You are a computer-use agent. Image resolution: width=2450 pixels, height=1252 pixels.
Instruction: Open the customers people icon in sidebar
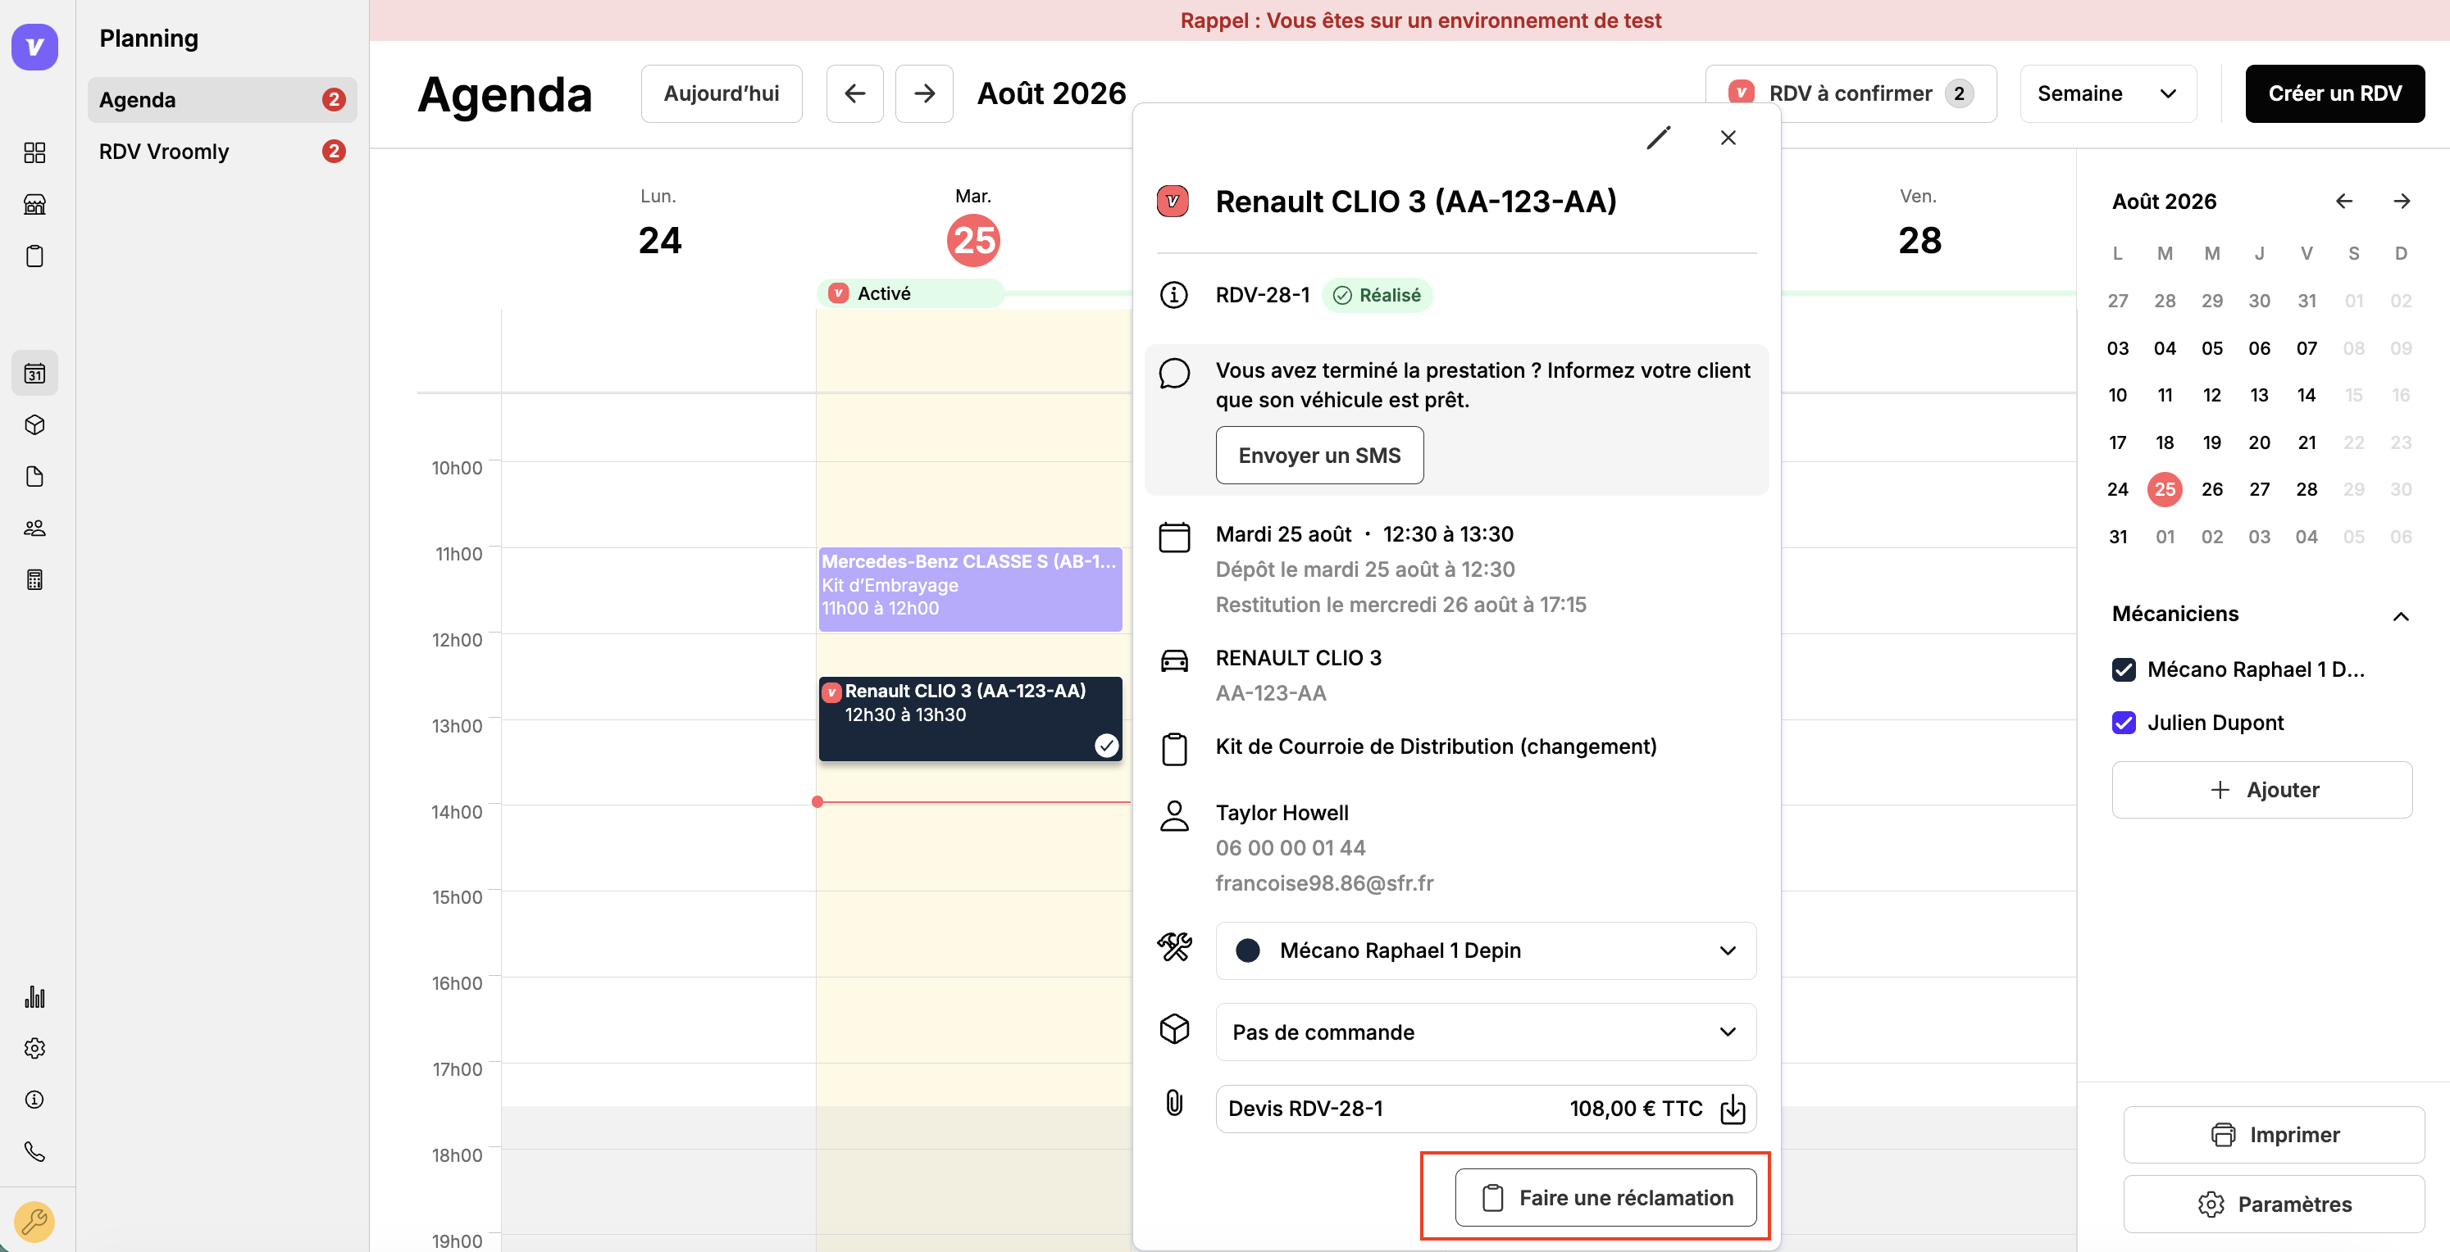tap(34, 528)
